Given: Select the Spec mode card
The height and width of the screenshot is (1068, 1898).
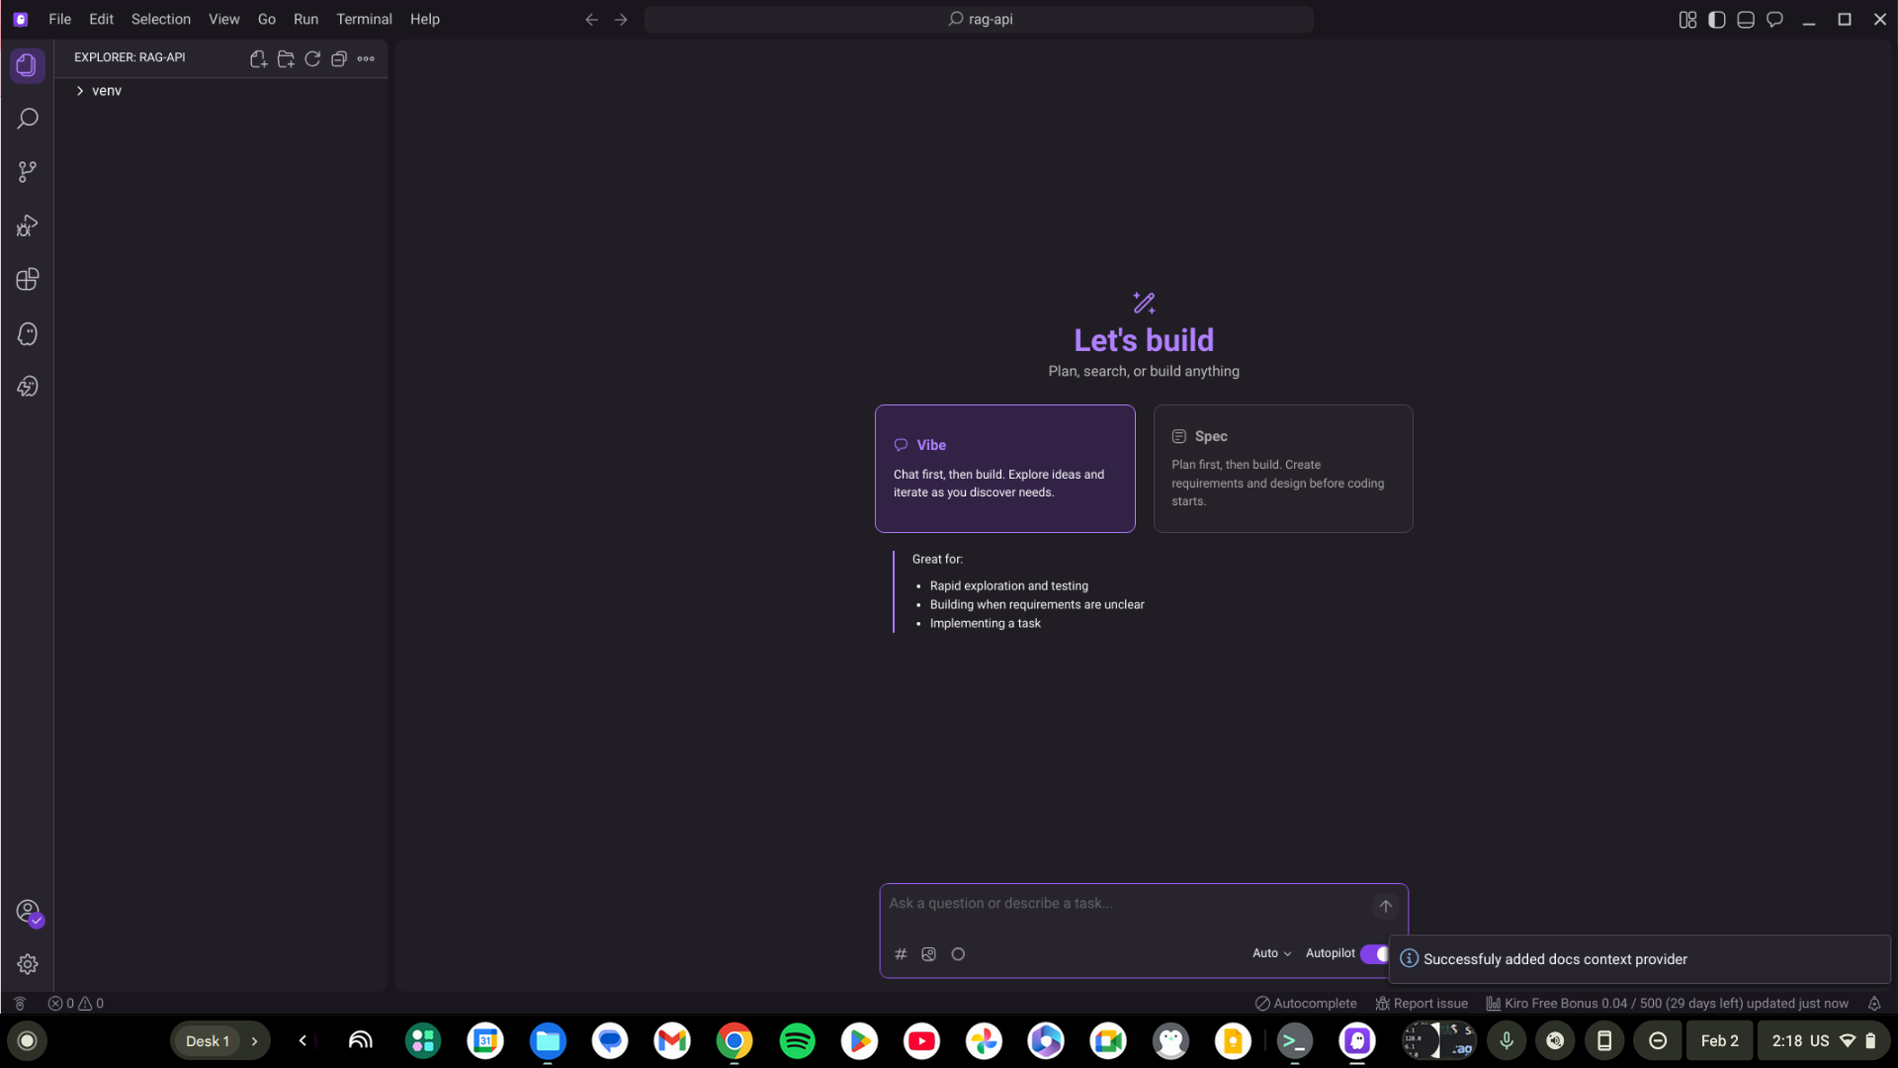Looking at the screenshot, I should coord(1282,468).
